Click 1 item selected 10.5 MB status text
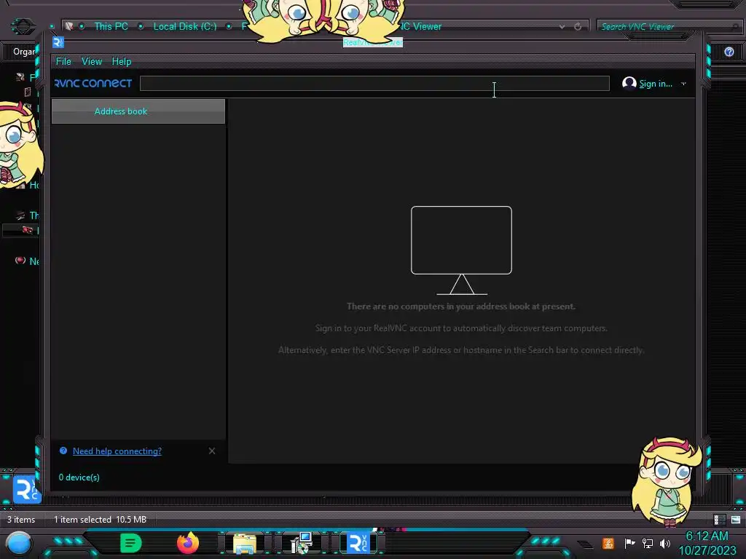 click(x=100, y=520)
